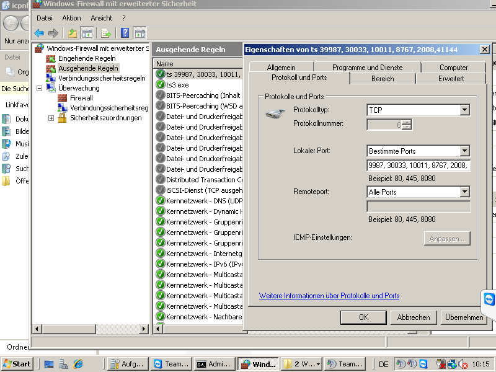Switch to the Bereich tab
Viewport: 496px width, 372px height.
[383, 79]
